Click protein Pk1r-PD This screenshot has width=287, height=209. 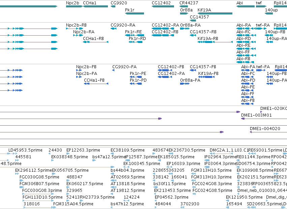(x=138, y=80)
